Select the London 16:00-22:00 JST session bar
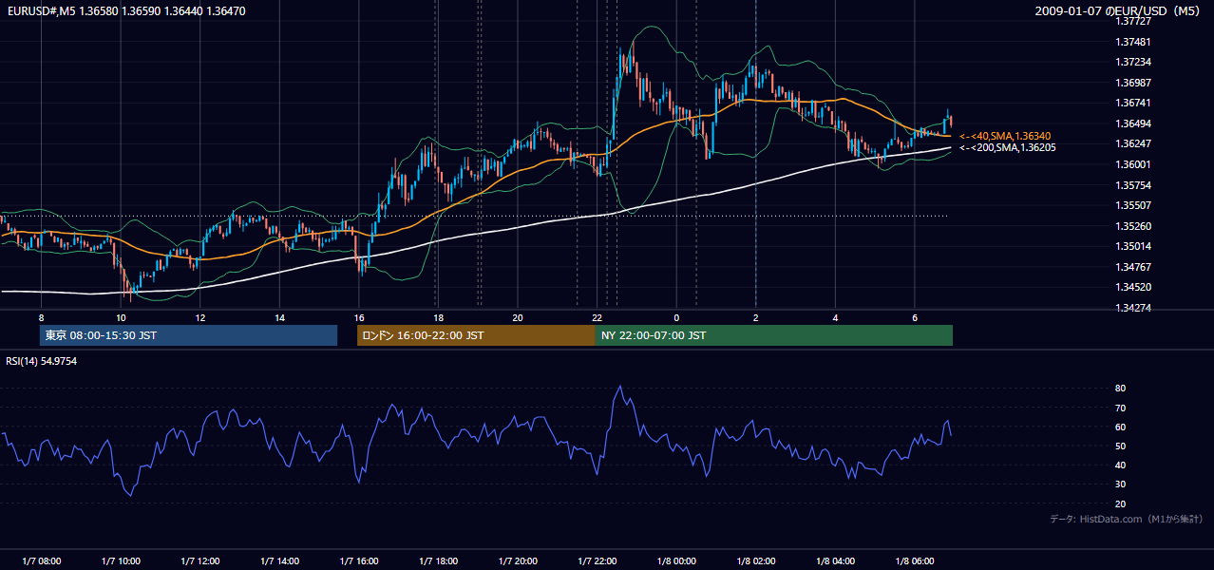Screen dimensions: 1214x570 point(476,335)
